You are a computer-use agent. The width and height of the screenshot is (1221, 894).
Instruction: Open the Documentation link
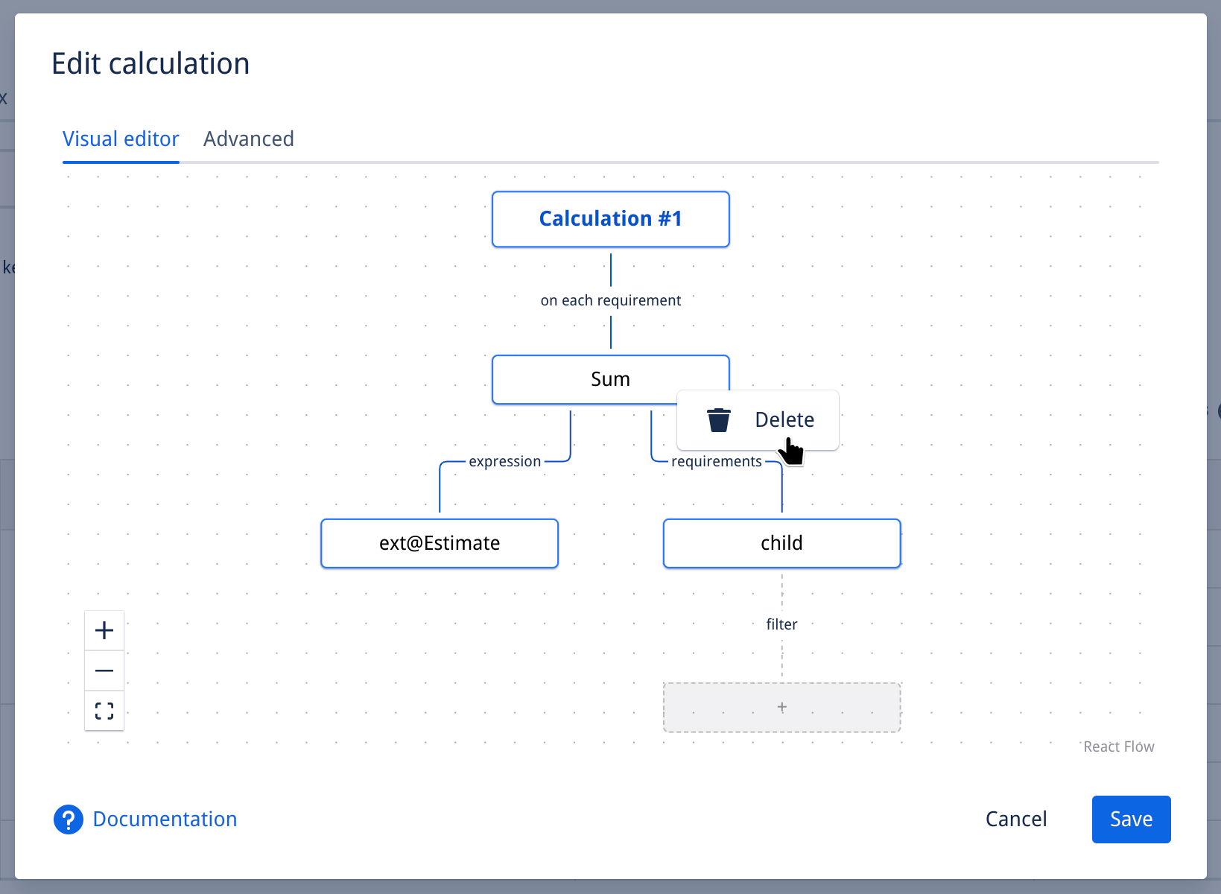pos(165,819)
